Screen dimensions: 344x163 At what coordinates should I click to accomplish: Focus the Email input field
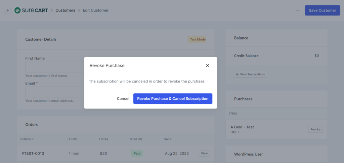(x=55, y=92)
